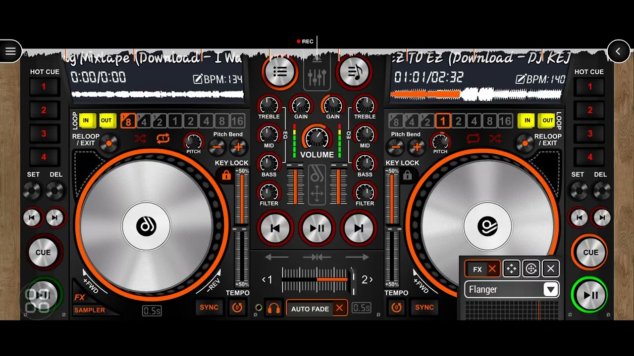The image size is (634, 356).
Task: Open the track playlist button
Action: pos(280,72)
